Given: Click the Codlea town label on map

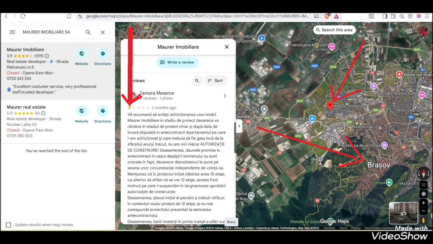Looking at the screenshot, I should pos(144,31).
